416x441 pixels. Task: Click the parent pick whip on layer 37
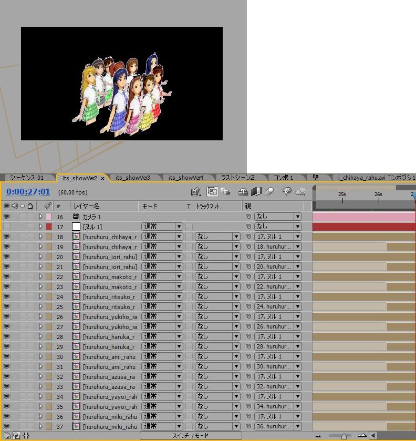248,426
